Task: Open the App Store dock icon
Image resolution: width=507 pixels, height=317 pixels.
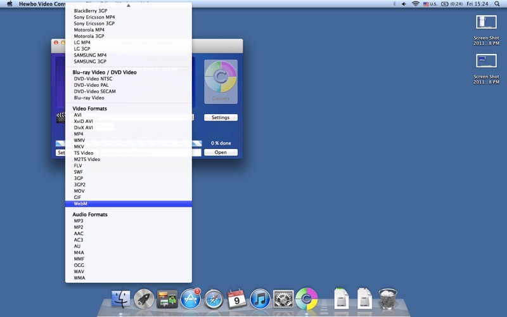Action: click(x=190, y=299)
